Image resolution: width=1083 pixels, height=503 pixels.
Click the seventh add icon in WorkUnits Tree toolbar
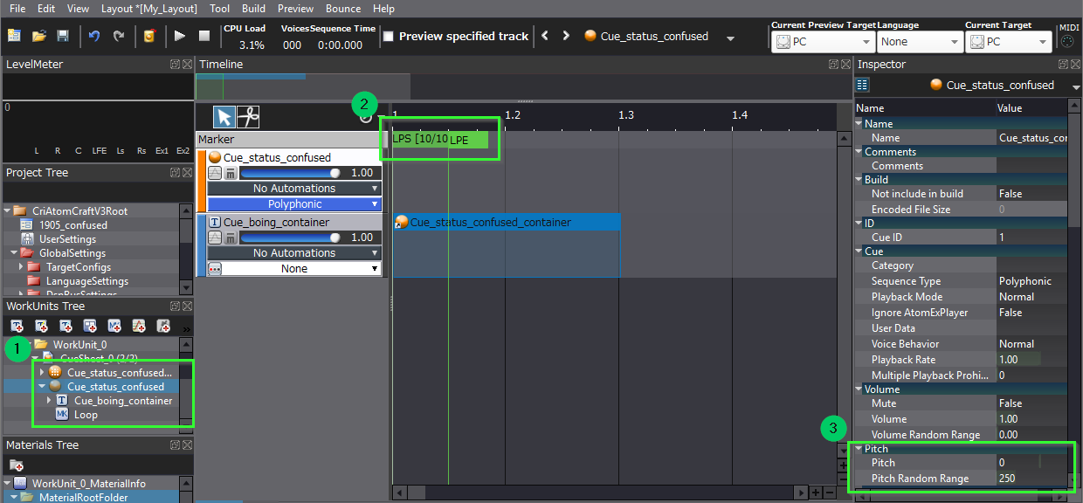(x=163, y=326)
